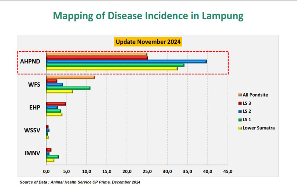Click the IMNV category label

[32, 153]
